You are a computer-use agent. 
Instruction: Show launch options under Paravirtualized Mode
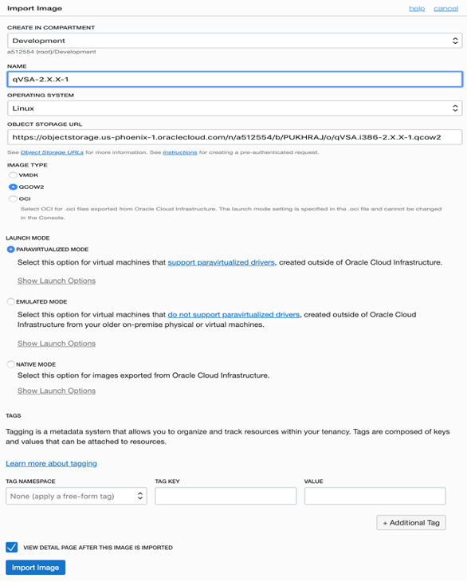[57, 281]
